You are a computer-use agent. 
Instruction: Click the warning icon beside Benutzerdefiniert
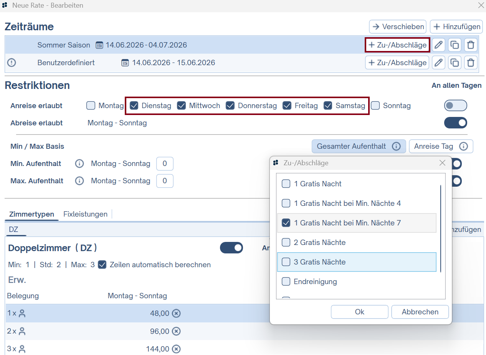point(12,62)
